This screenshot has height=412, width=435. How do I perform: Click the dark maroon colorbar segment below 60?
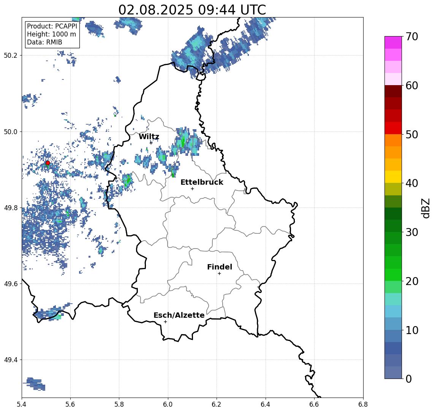[393, 91]
